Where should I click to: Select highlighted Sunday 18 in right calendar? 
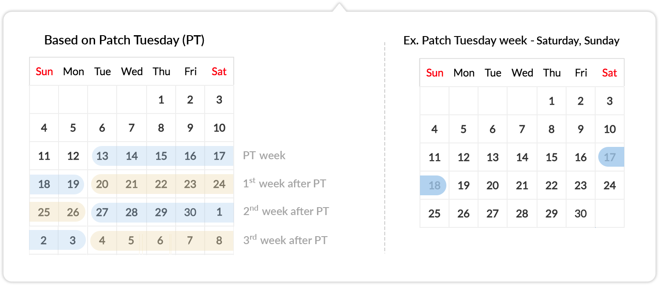point(434,185)
